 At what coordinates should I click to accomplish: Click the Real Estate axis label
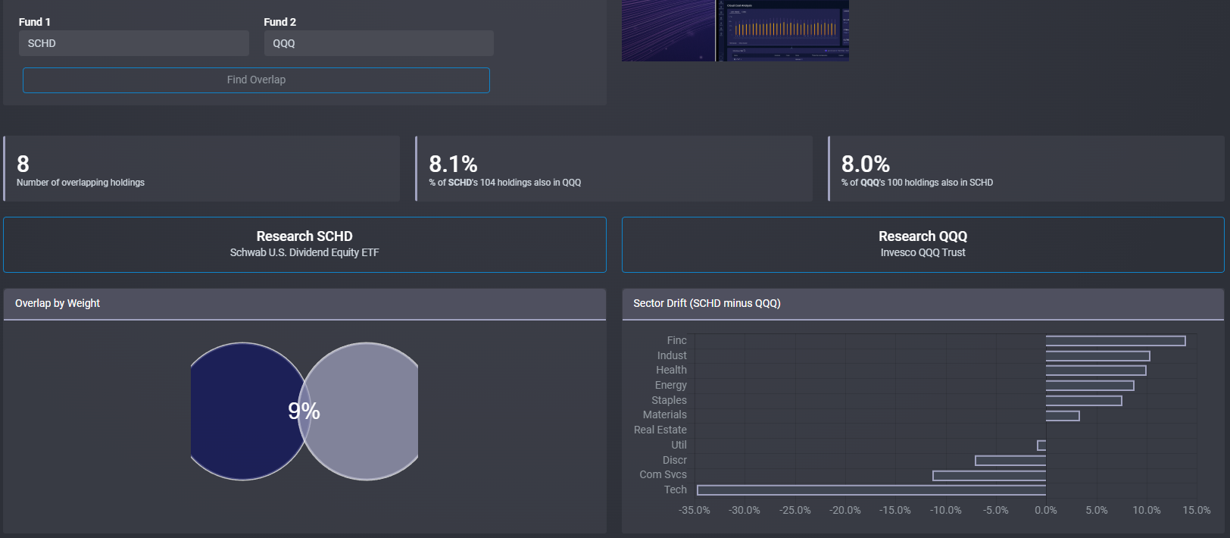[660, 430]
